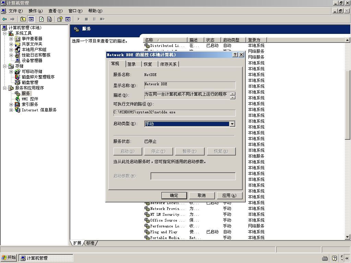This screenshot has height=263, width=351.
Task: Click the 本地用户和组 icon
Action: click(18, 50)
